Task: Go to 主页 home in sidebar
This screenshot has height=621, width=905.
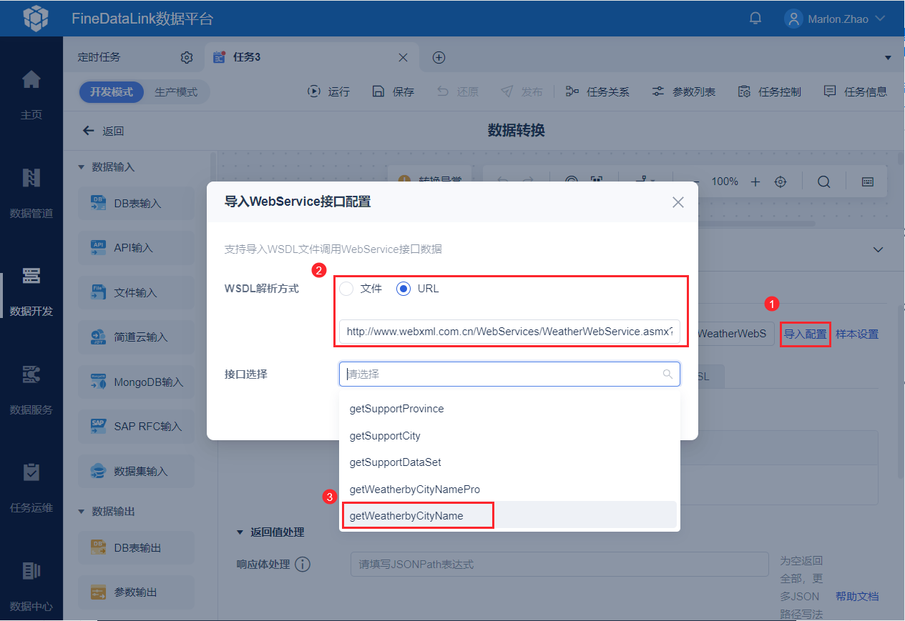Action: tap(31, 93)
